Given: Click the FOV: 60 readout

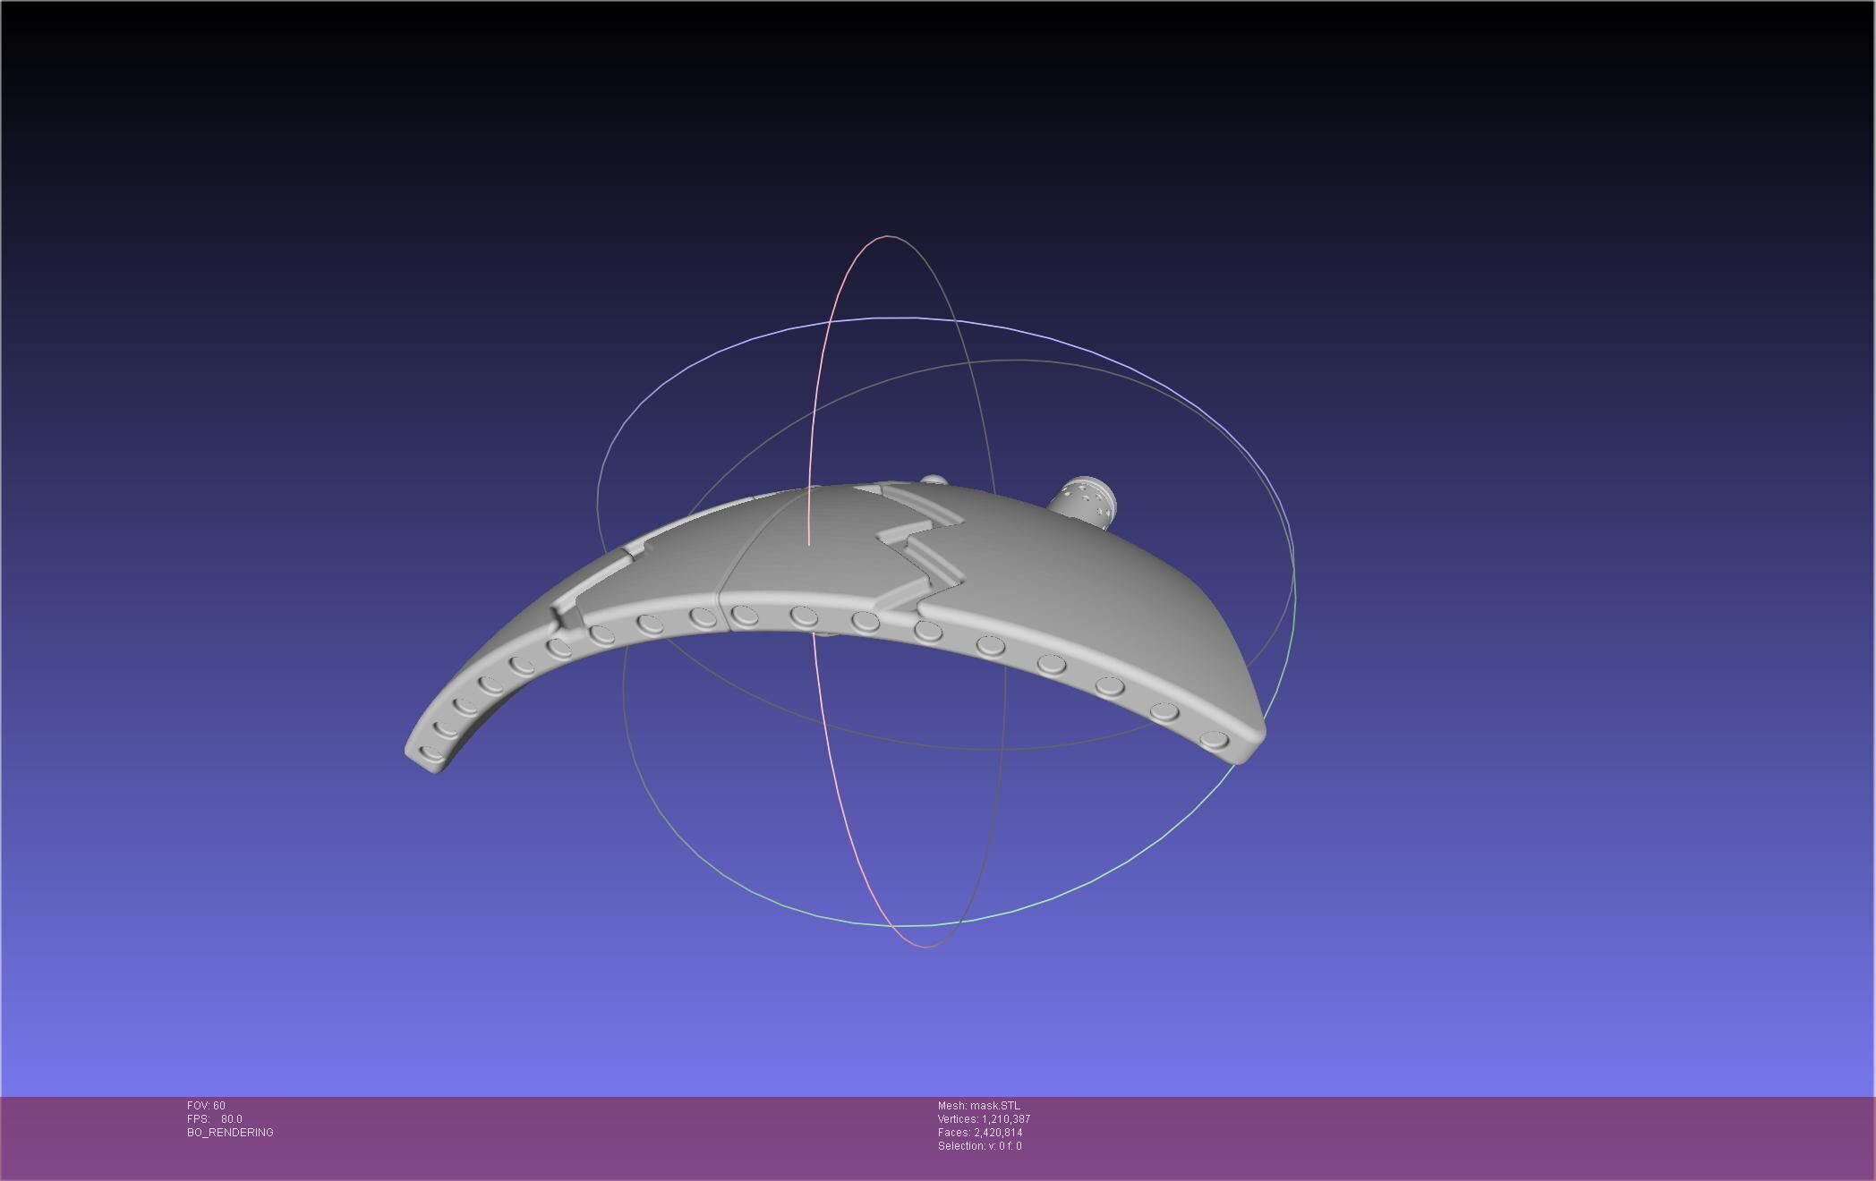Looking at the screenshot, I should click(x=206, y=1106).
